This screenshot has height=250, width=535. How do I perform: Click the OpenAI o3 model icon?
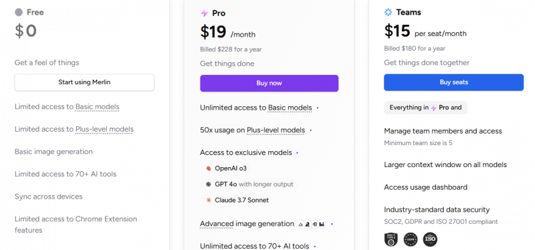[208, 168]
